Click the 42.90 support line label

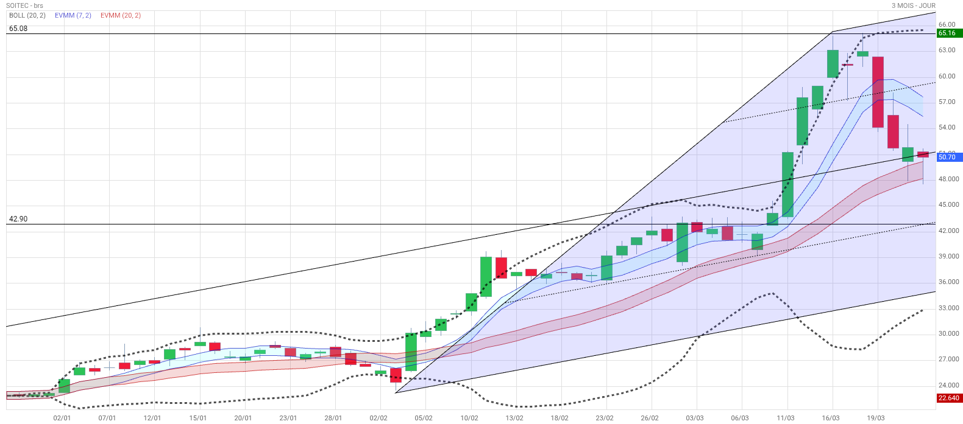18,219
